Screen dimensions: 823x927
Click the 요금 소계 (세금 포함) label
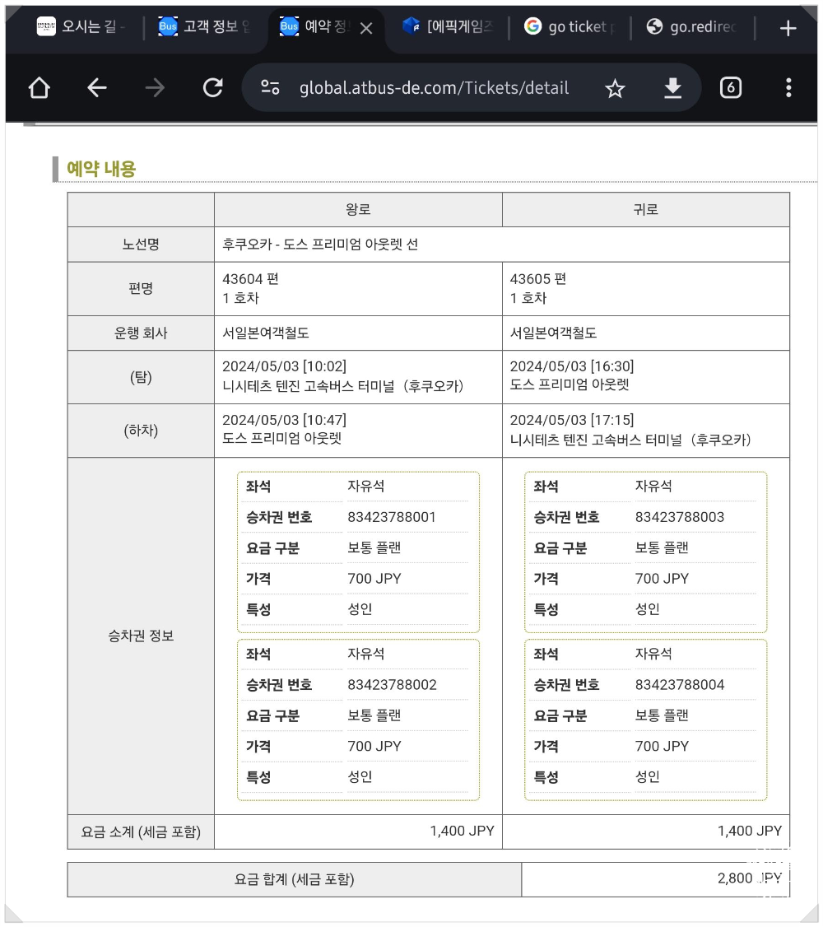coord(141,832)
